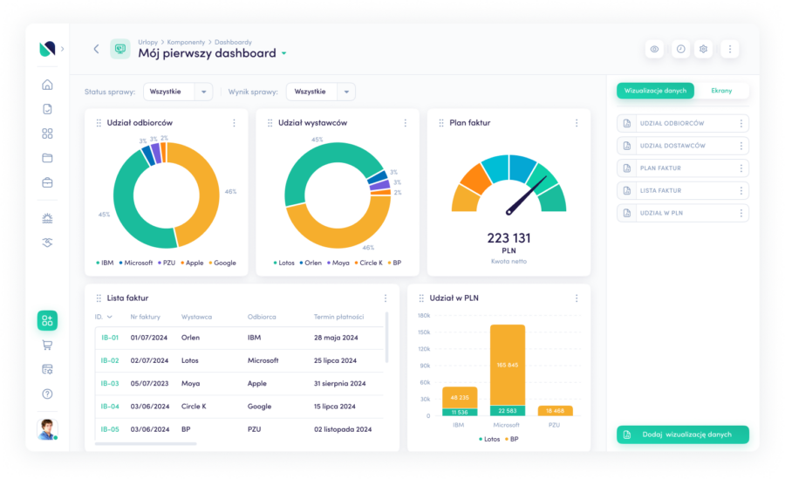Screen dimensions: 785x479
Task: Open the help question mark icon
Action: coord(47,393)
